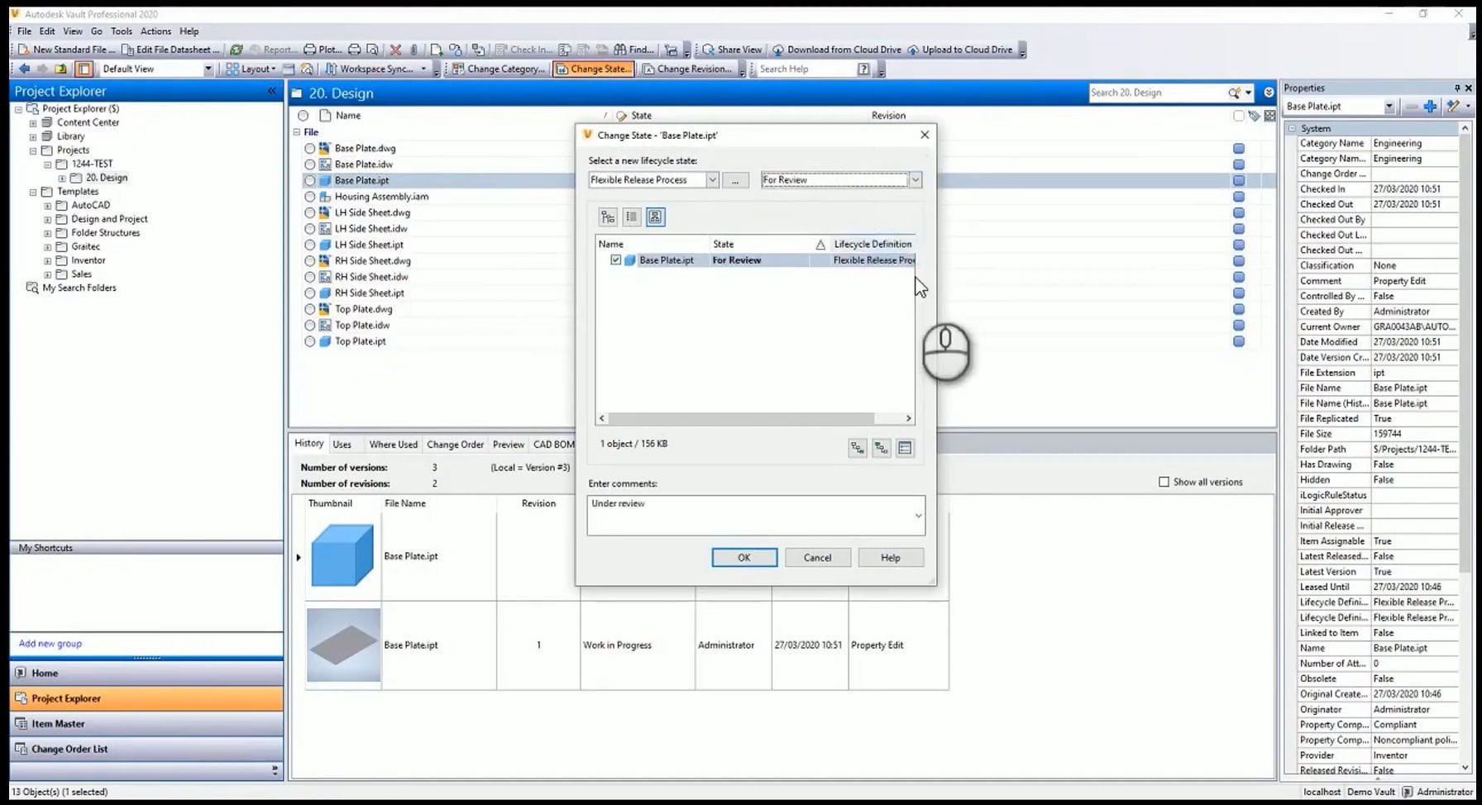The height and width of the screenshot is (805, 1482).
Task: Open the Actions menu
Action: pos(155,31)
